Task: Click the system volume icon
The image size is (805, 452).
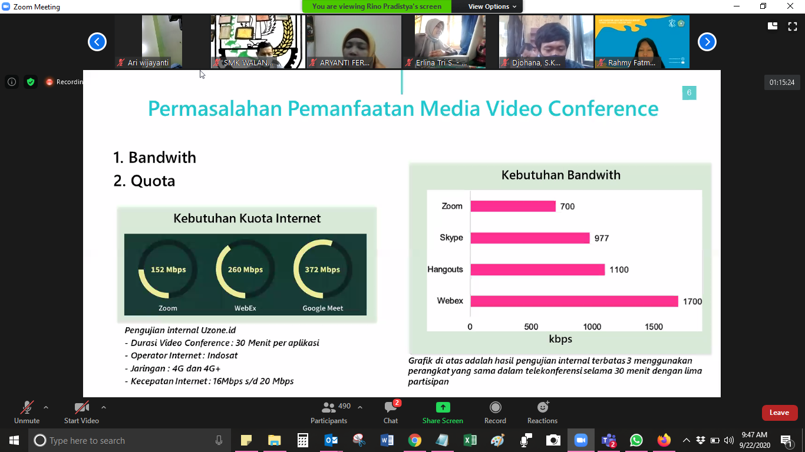Action: pyautogui.click(x=729, y=440)
